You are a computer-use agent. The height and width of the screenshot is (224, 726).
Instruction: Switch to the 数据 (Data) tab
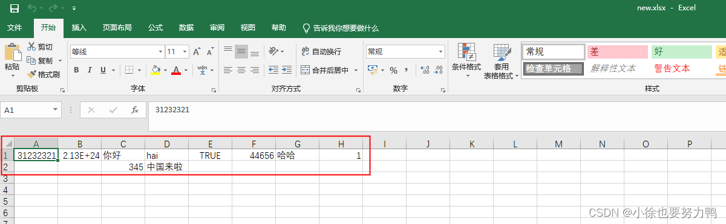(x=186, y=28)
